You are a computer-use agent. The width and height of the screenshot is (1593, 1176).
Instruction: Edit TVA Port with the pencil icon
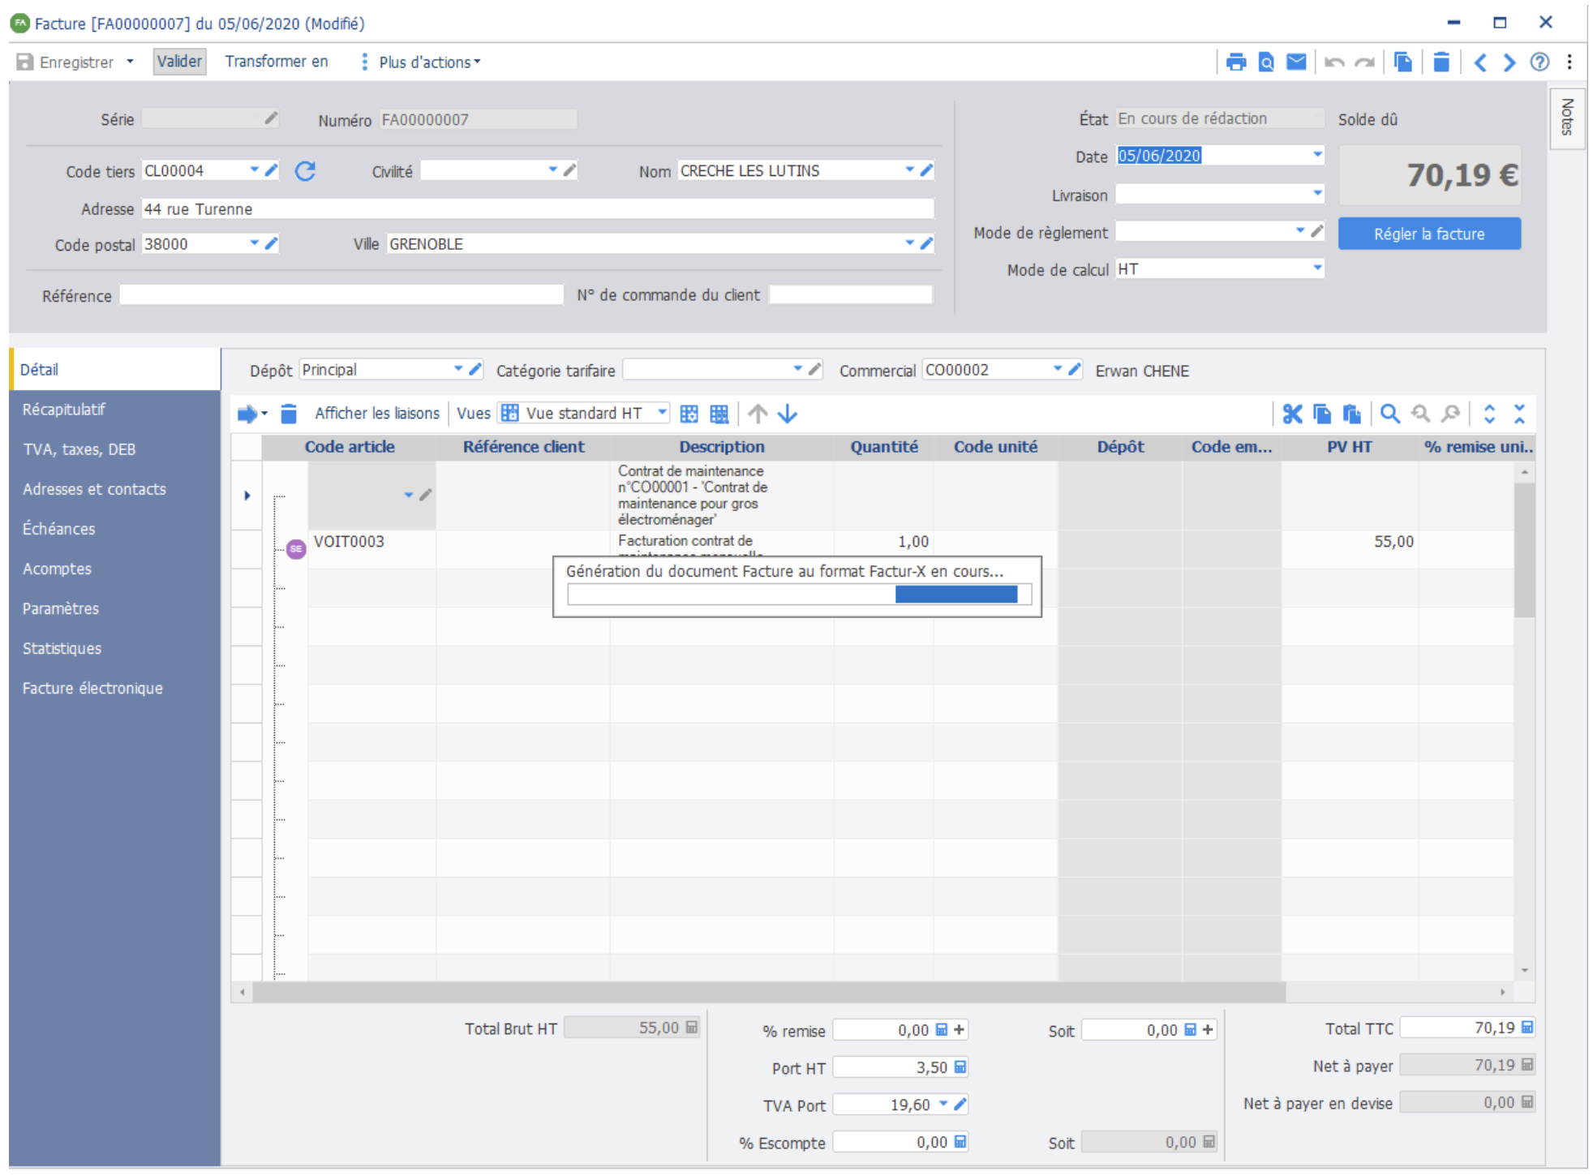pos(960,1104)
